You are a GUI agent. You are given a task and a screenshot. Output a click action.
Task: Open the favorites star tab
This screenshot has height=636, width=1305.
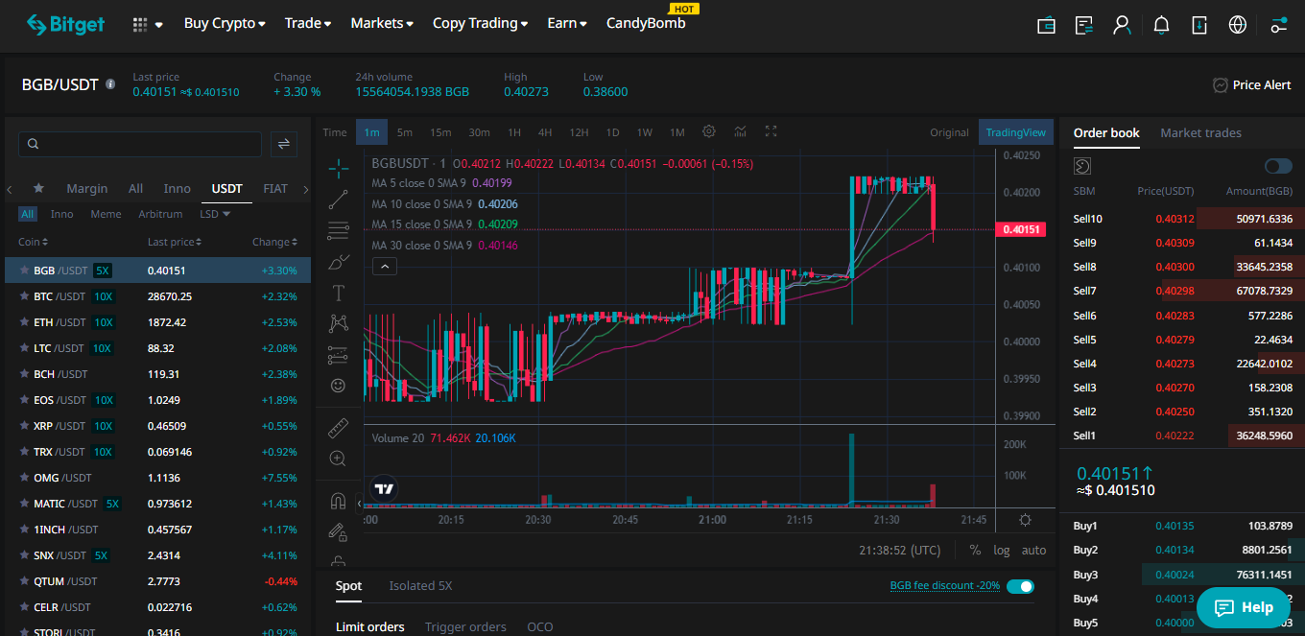38,188
